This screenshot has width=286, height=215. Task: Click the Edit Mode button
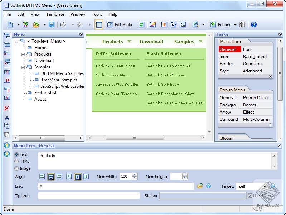coord(120,25)
